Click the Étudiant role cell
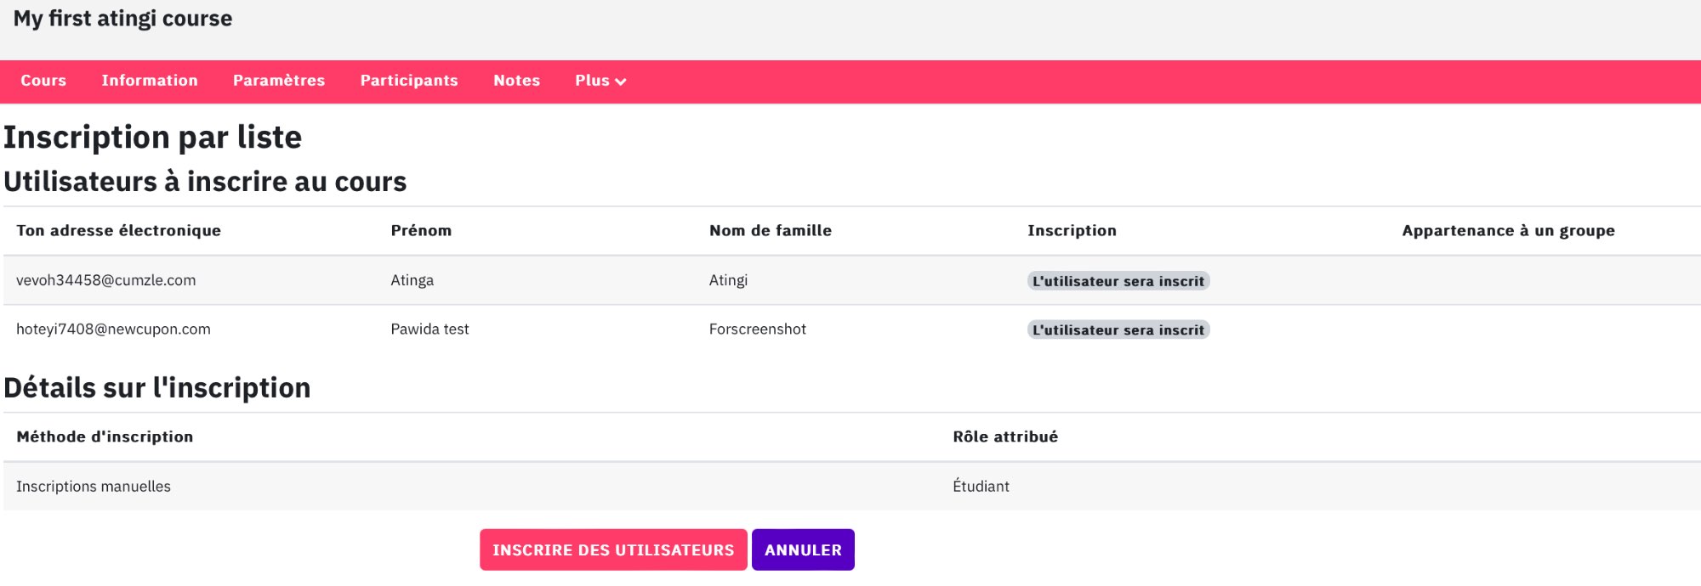Viewport: 1701px width, 586px height. (981, 487)
